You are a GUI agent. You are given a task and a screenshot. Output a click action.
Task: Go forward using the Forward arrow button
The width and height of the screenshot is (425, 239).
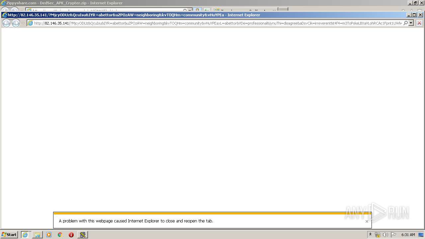coord(16,23)
